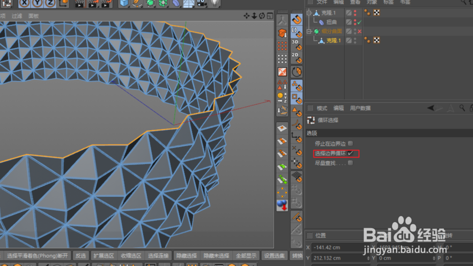
Task: Open the MoGraph cloner array icon
Action: pyautogui.click(x=163, y=3)
